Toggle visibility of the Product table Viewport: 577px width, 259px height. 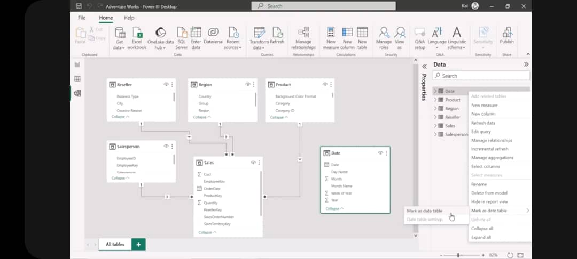tap(325, 84)
